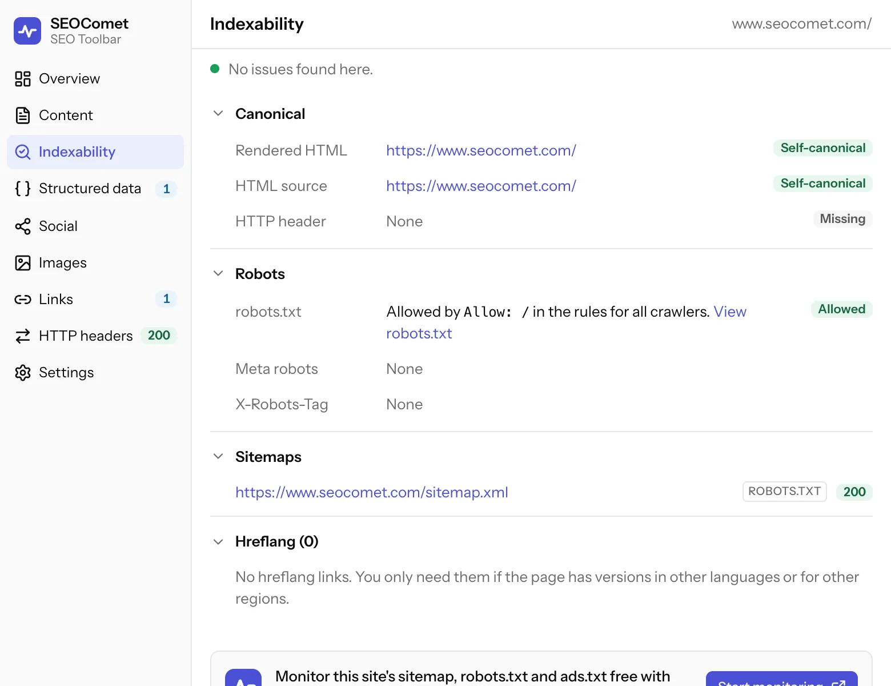The width and height of the screenshot is (891, 686).
Task: Click the Images picture icon
Action: pos(23,263)
